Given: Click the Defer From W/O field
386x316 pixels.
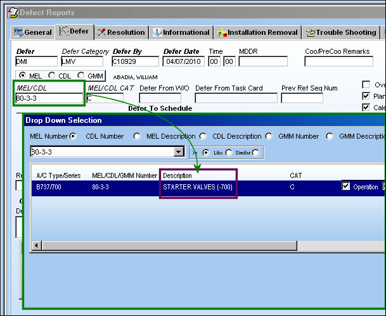Looking at the screenshot, I should pos(160,98).
